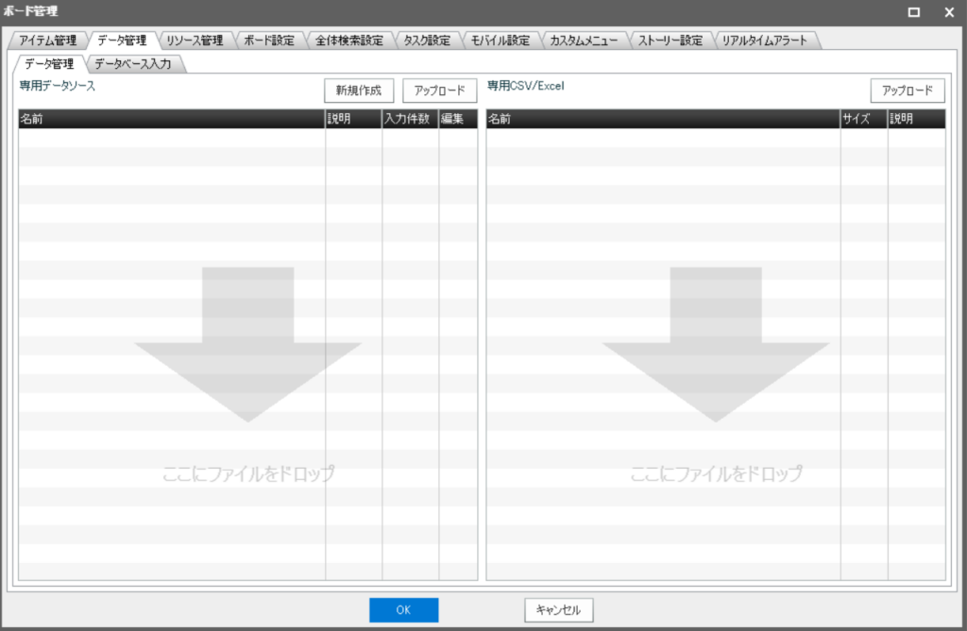The height and width of the screenshot is (631, 967).
Task: Switch to the リソース管理 tab
Action: [x=194, y=41]
